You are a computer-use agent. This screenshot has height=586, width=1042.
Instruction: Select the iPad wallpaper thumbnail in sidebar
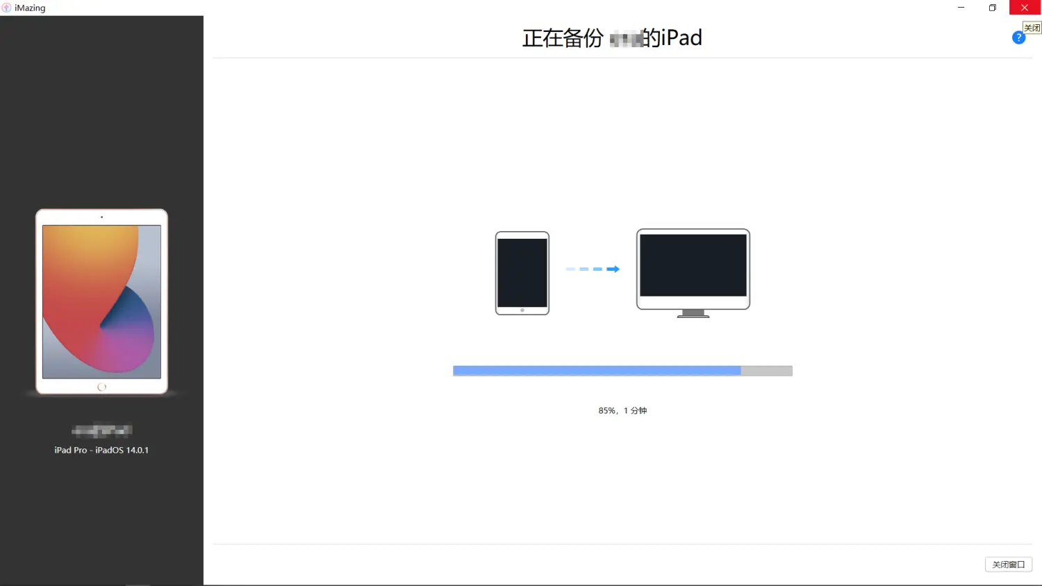click(x=101, y=301)
